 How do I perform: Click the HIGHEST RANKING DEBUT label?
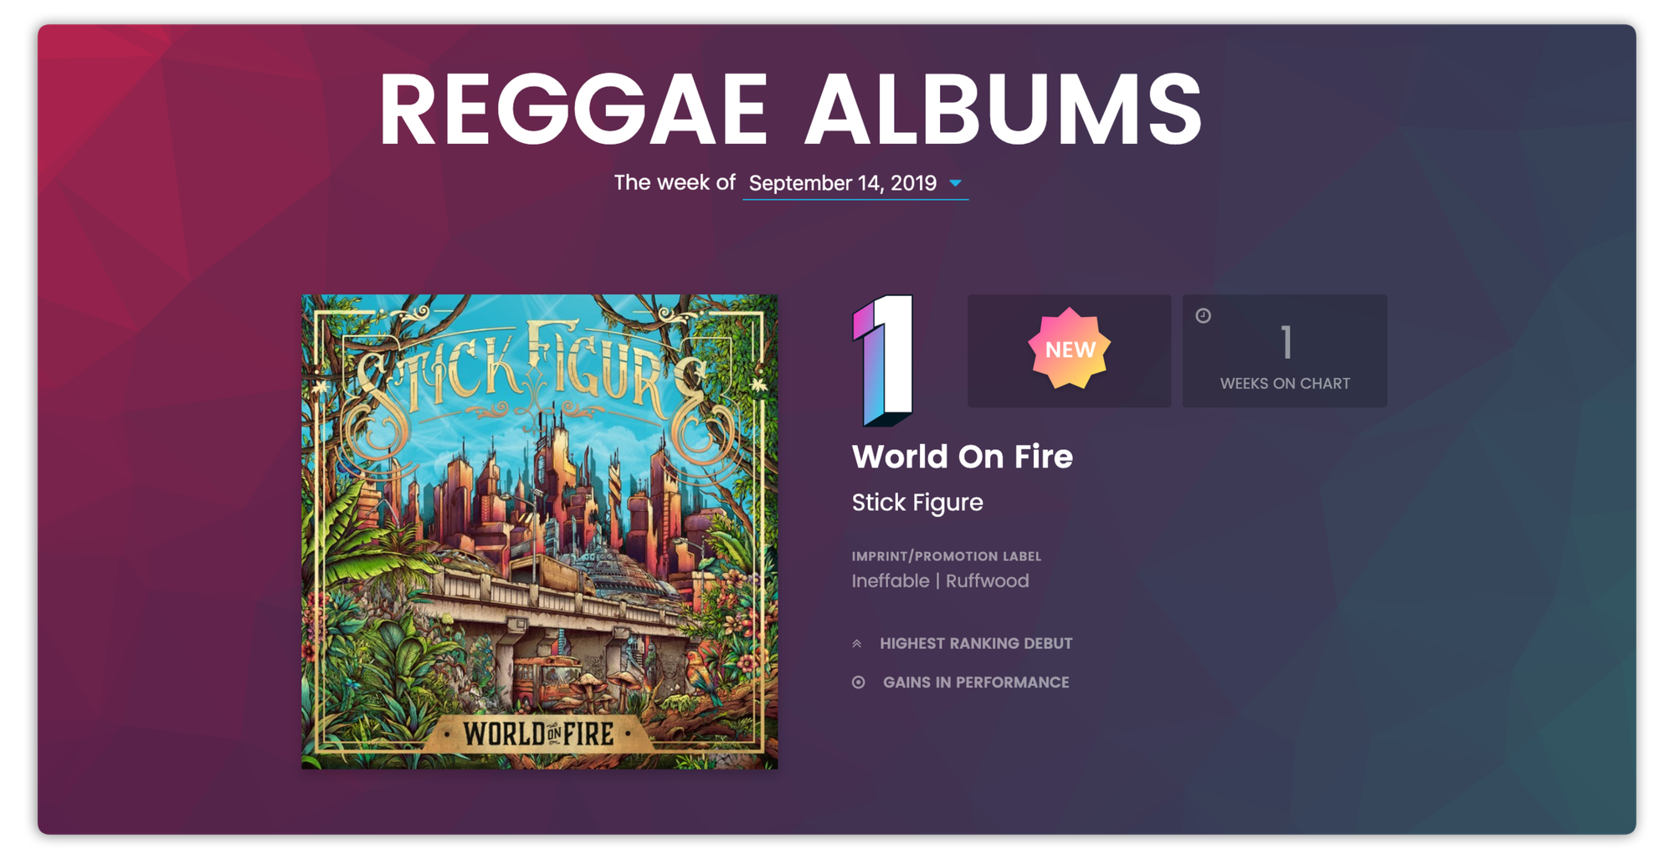[976, 643]
